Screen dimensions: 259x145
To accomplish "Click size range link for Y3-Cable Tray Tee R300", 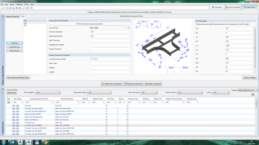I will [x=15, y=131].
